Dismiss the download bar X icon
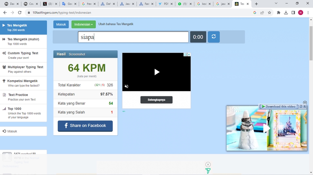This screenshot has height=175, width=313. tap(305, 106)
